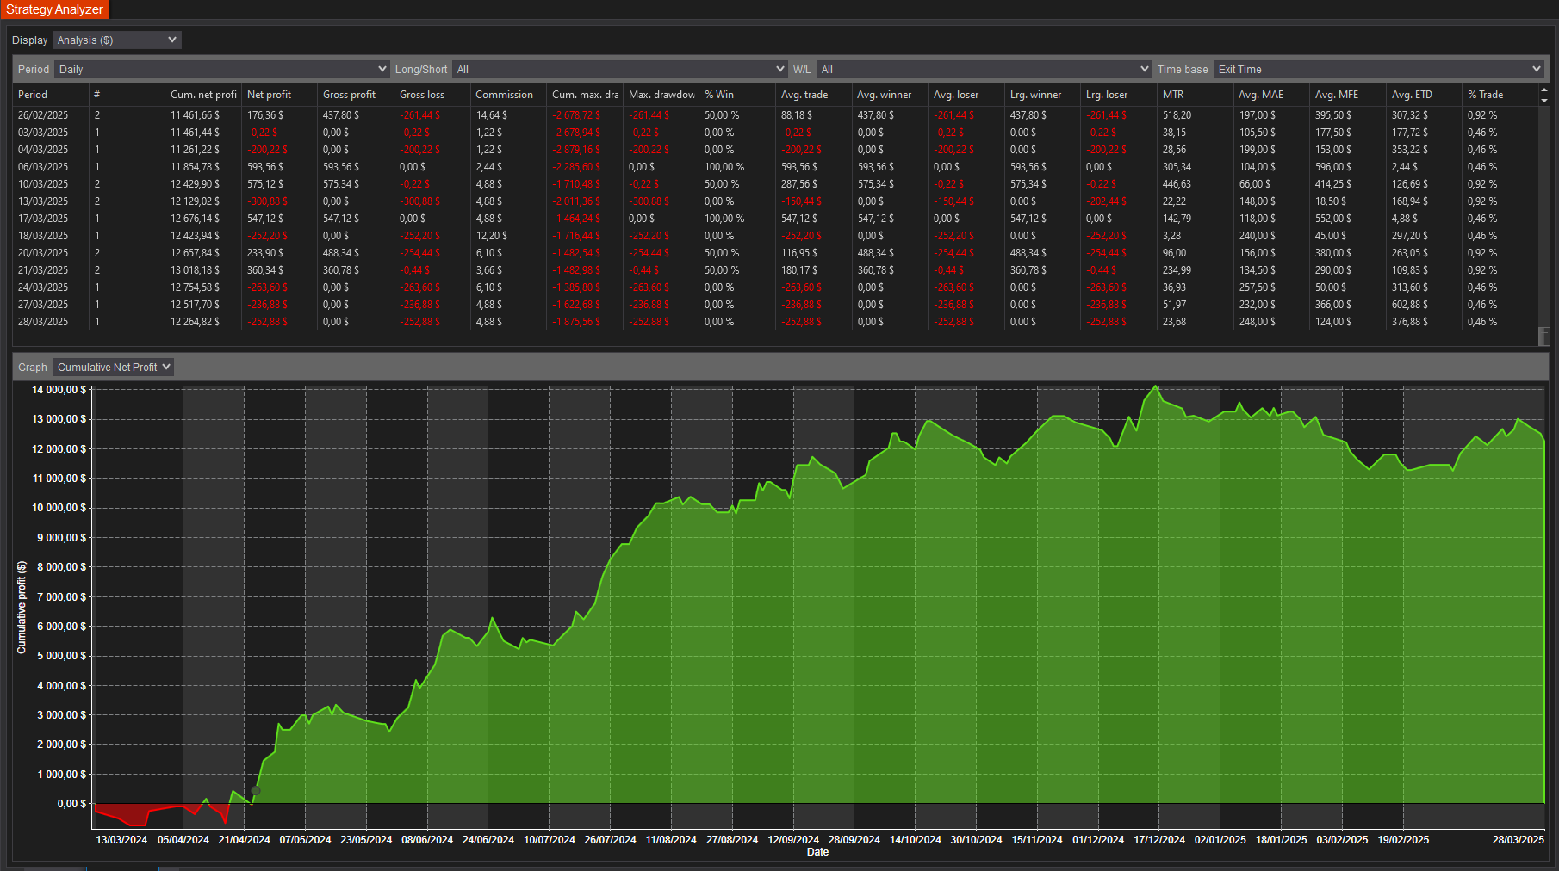Screen dimensions: 1559x871
Task: Sort by the Lrg. loser column header
Action: [x=1118, y=95]
